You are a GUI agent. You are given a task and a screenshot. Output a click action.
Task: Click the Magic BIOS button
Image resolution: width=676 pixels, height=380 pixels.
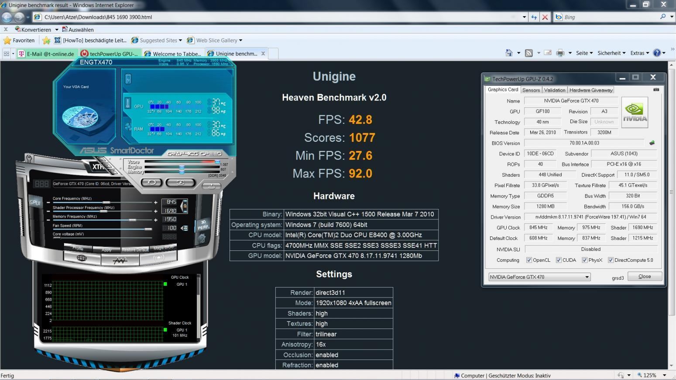click(163, 247)
